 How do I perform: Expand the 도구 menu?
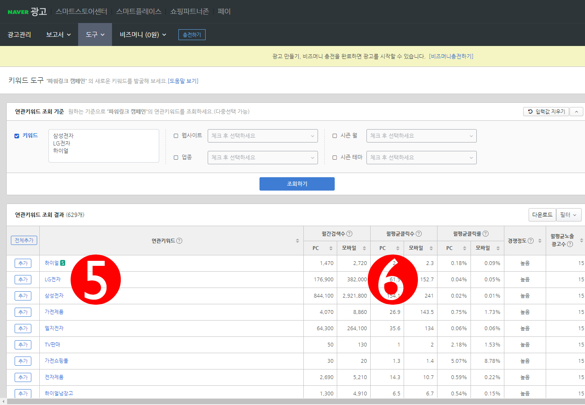[95, 35]
